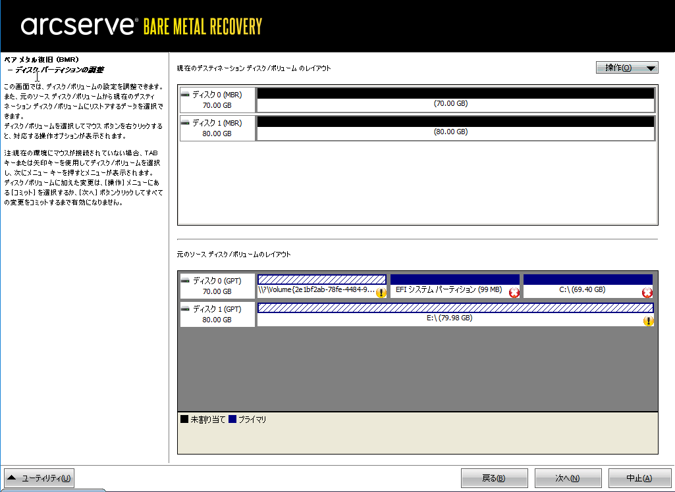This screenshot has height=492, width=675.
Task: Select the source C:\ (69.40 GB) volume
Action: tap(588, 286)
